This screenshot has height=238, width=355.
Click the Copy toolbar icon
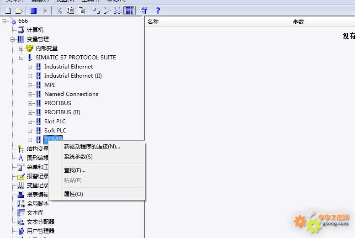pyautogui.click(x=70, y=11)
